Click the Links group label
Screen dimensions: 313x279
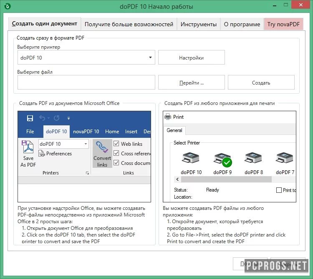[x=129, y=173]
